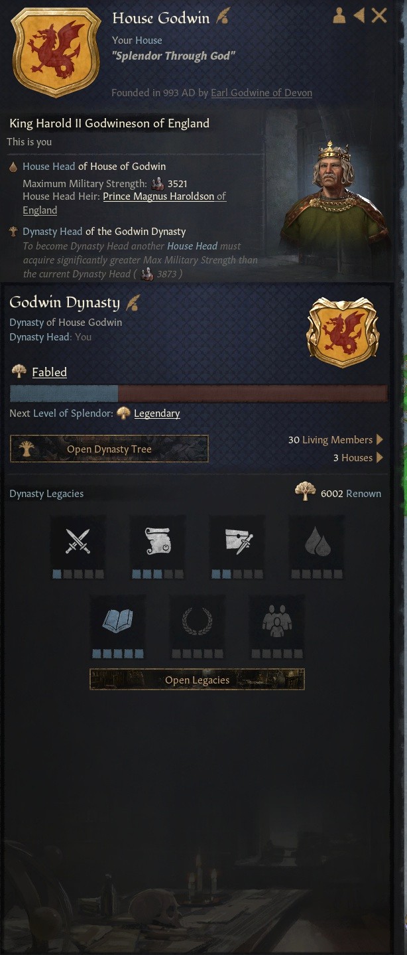Select the scroll Law legacy icon
407x955 pixels.
tap(157, 542)
